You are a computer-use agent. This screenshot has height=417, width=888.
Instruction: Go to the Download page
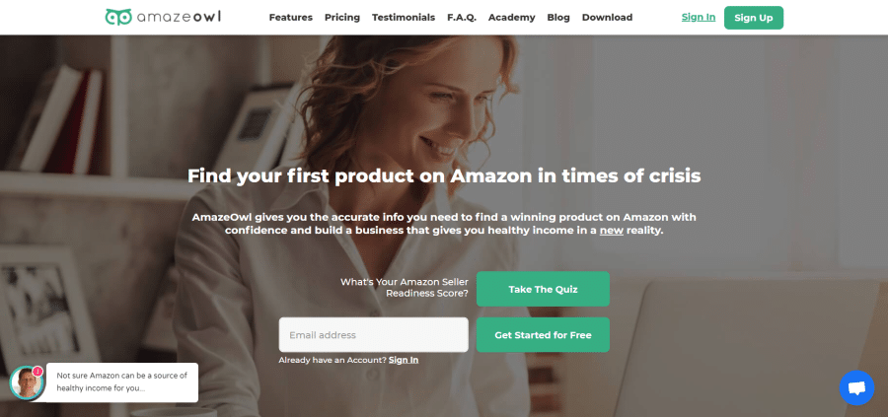coord(607,18)
